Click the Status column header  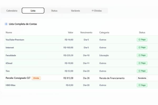tap(142, 33)
